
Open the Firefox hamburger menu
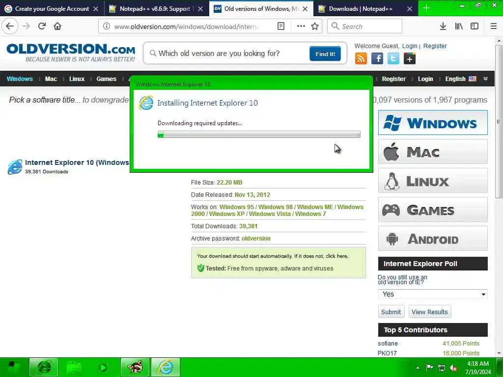(493, 27)
